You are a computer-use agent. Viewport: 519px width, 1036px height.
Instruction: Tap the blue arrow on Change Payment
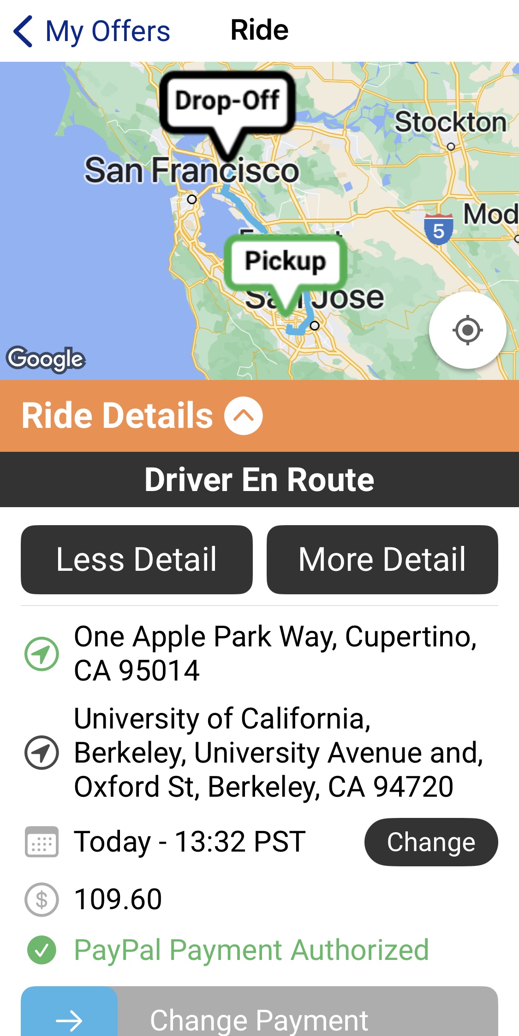click(x=69, y=1019)
